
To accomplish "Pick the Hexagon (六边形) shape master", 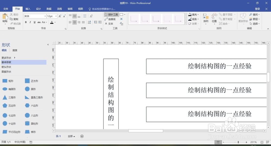I will (x=31, y=106).
